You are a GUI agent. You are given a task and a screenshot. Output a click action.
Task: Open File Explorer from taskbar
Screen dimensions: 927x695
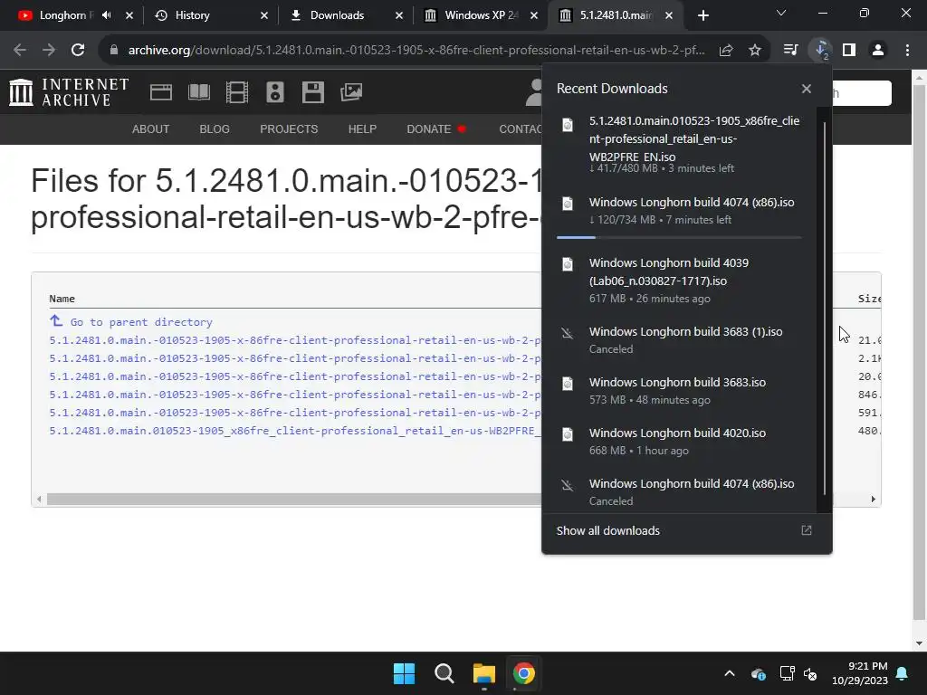[x=483, y=673]
